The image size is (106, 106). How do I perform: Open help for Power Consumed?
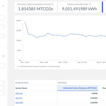(x=90, y=4)
